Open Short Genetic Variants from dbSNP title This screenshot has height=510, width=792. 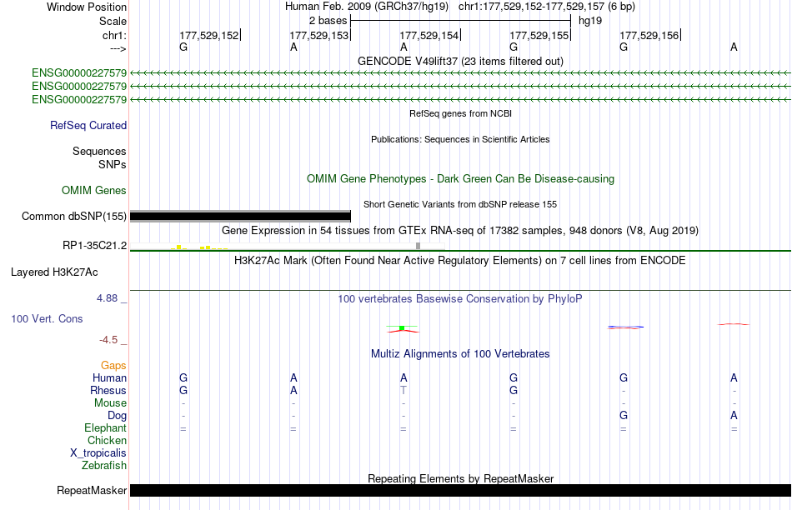coord(460,204)
